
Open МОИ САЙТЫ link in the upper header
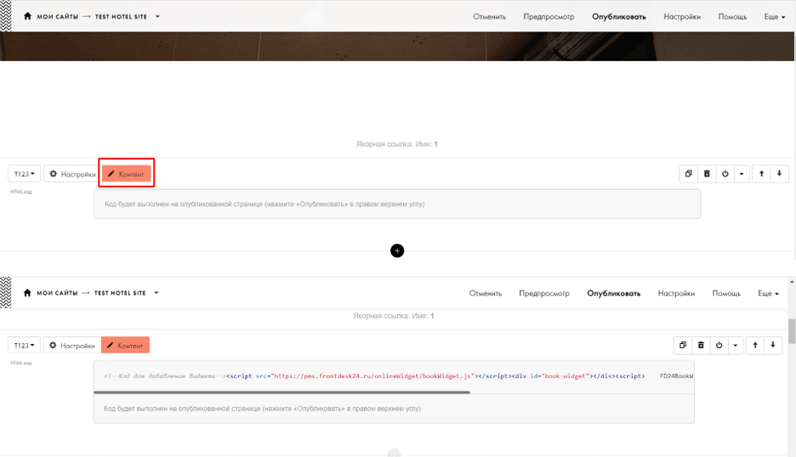[x=57, y=17]
